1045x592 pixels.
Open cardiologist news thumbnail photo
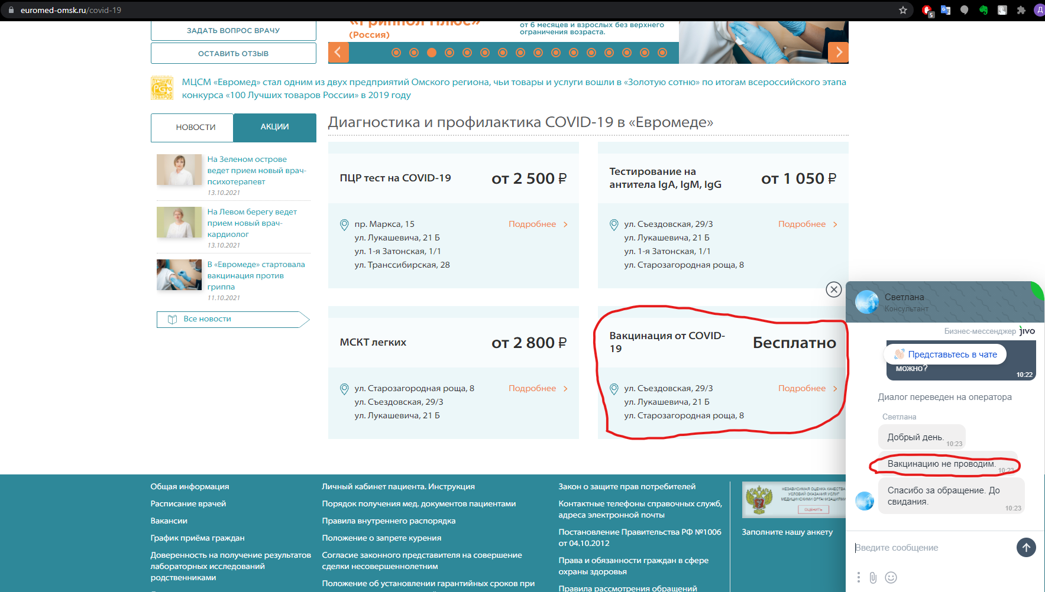coord(179,222)
